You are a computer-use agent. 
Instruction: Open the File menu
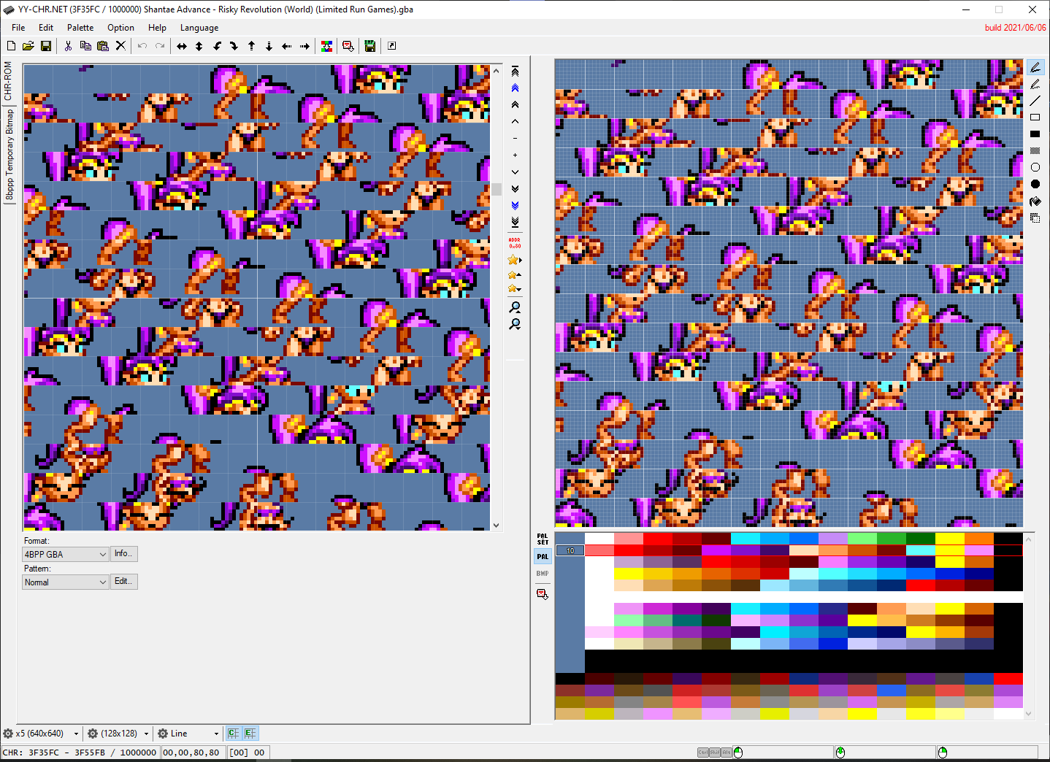point(18,28)
